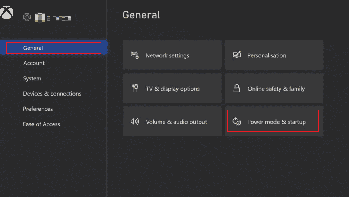Click the TV & display cable icon
Image resolution: width=349 pixels, height=197 pixels.
click(x=135, y=89)
